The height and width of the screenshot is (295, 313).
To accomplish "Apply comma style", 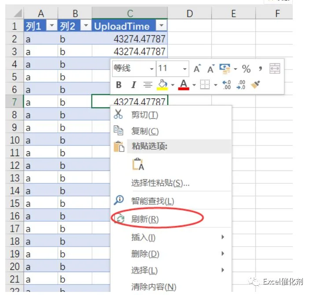I will (260, 69).
